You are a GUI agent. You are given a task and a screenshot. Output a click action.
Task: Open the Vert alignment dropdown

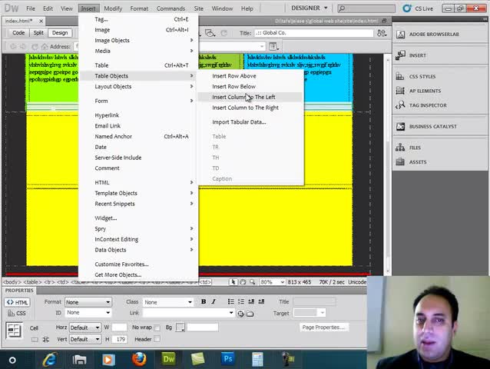coord(84,339)
